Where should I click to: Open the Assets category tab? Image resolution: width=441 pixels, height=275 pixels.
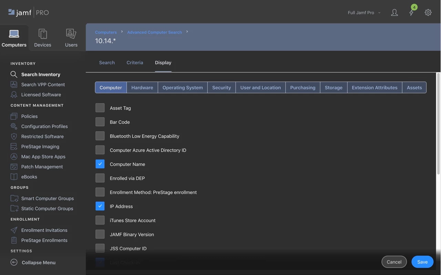(414, 87)
